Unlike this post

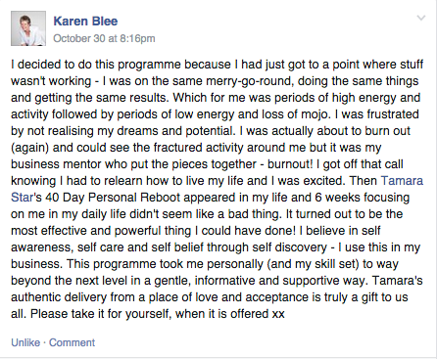pyautogui.click(x=25, y=342)
